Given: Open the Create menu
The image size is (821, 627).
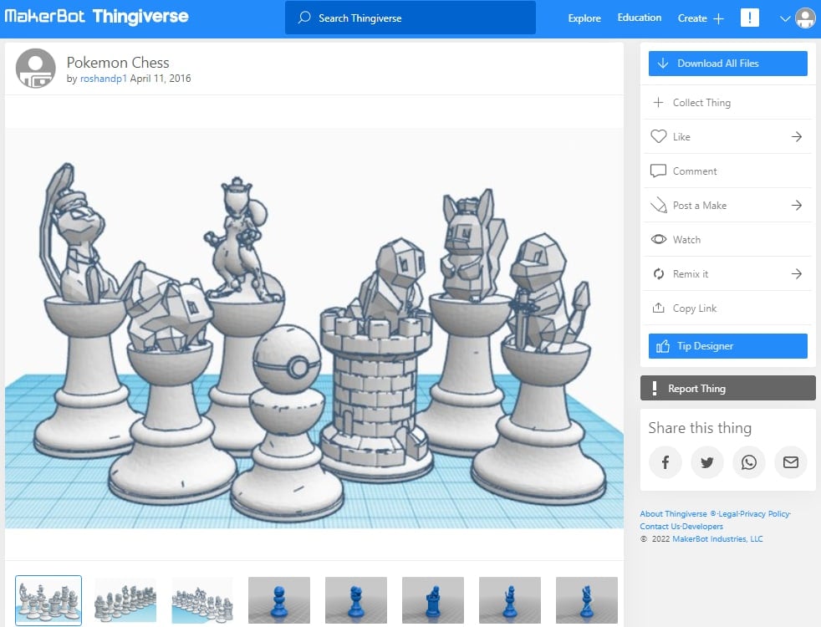Looking at the screenshot, I should coord(692,18).
